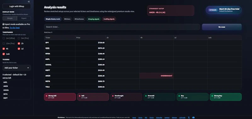
Task: Click the Search ticker input field
Action: (x=122, y=27)
